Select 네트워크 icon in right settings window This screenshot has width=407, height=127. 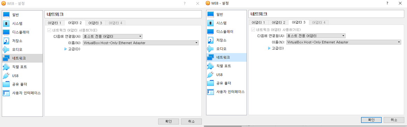click(x=211, y=57)
